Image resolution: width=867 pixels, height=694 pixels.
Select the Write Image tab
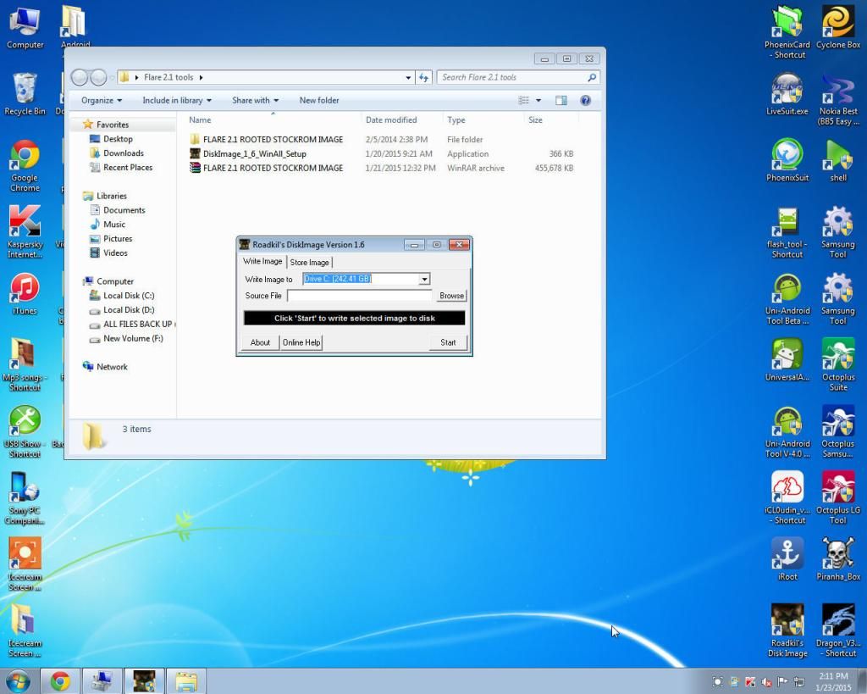(x=262, y=262)
